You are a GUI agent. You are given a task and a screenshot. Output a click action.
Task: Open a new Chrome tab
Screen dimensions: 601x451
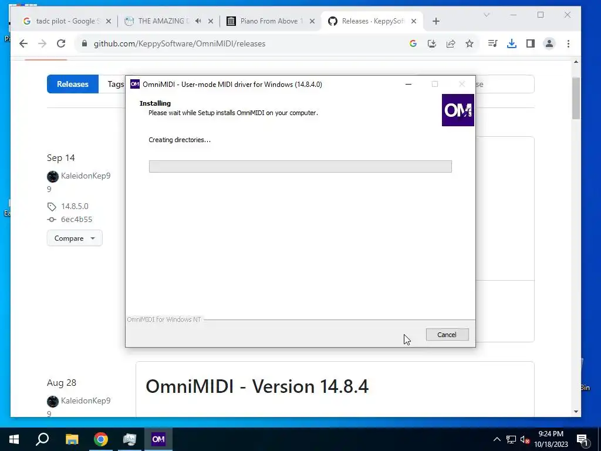[436, 21]
